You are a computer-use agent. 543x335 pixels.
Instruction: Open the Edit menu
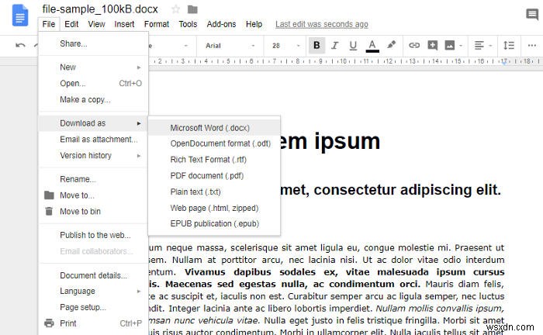(71, 24)
